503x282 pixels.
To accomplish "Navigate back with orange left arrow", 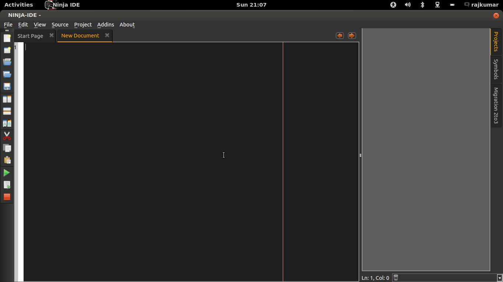I will coord(340,35).
